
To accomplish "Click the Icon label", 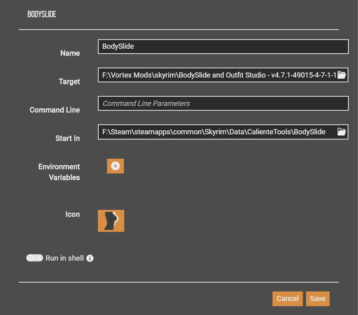I will click(x=73, y=214).
